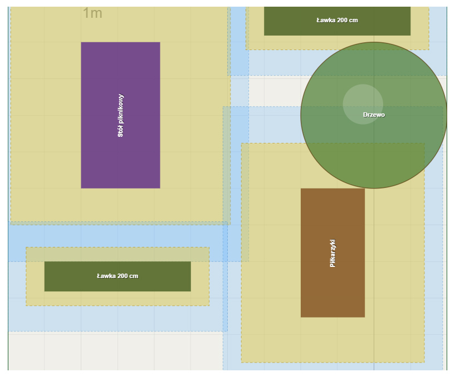
Task: Click yellow zone beside the top bench
Action: (255, 28)
